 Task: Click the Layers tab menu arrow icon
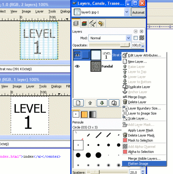pos(136,31)
